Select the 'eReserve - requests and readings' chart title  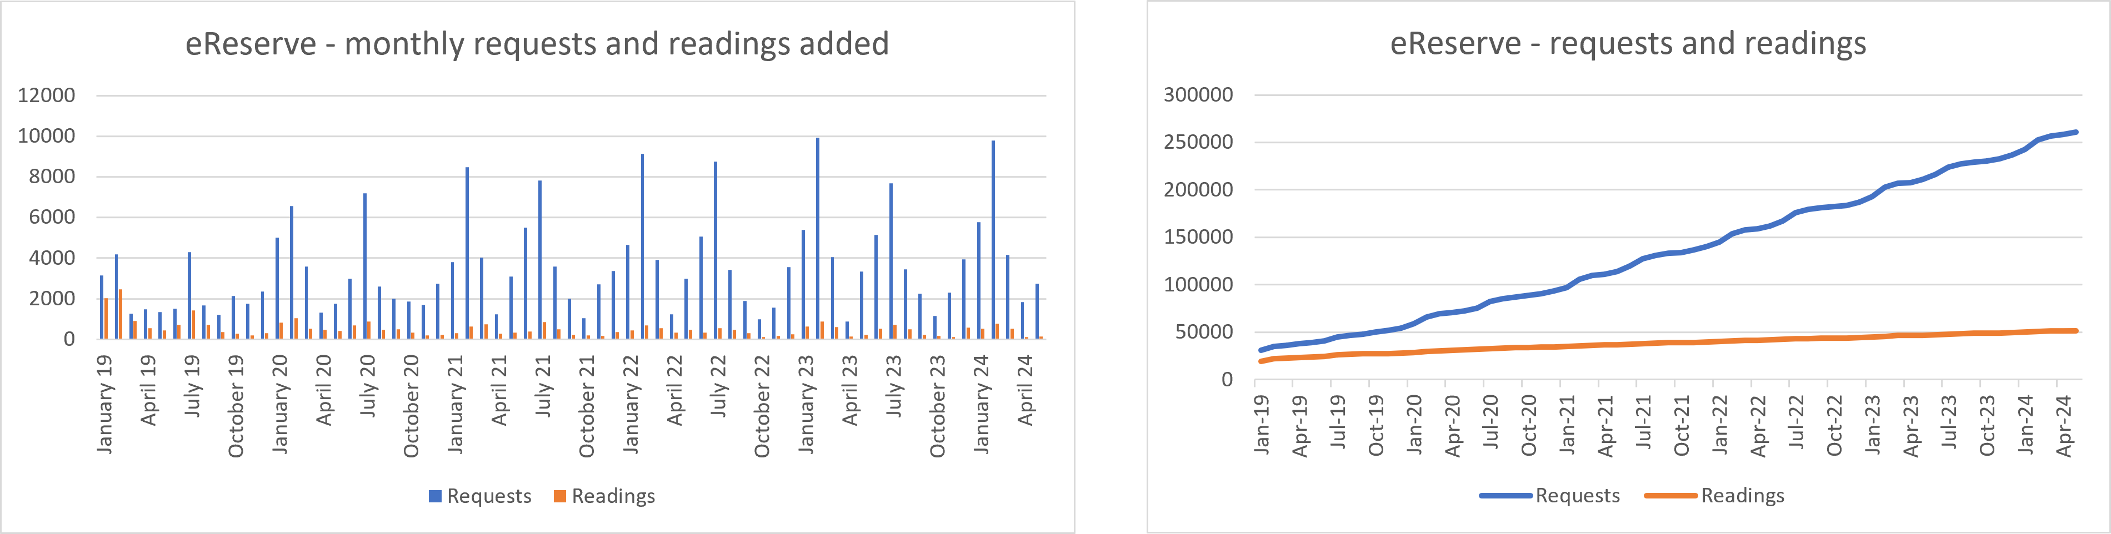1628,43
